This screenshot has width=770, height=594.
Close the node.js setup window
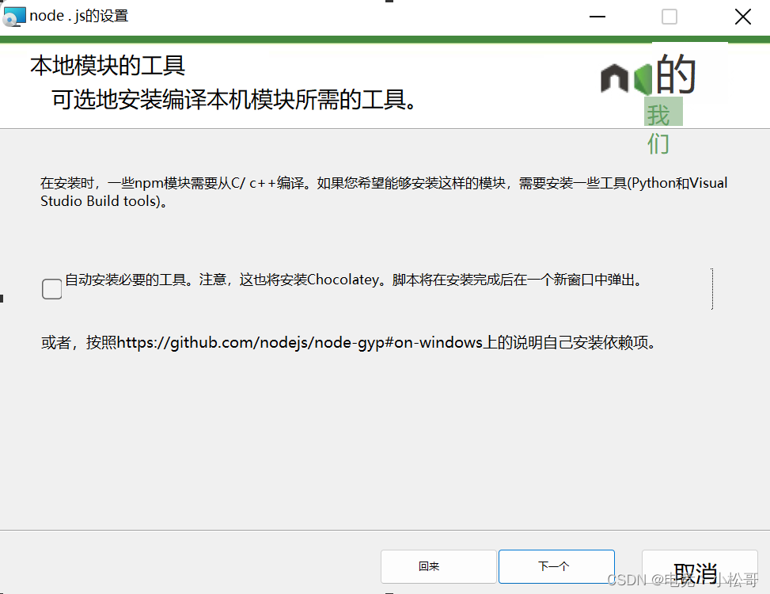(x=742, y=17)
